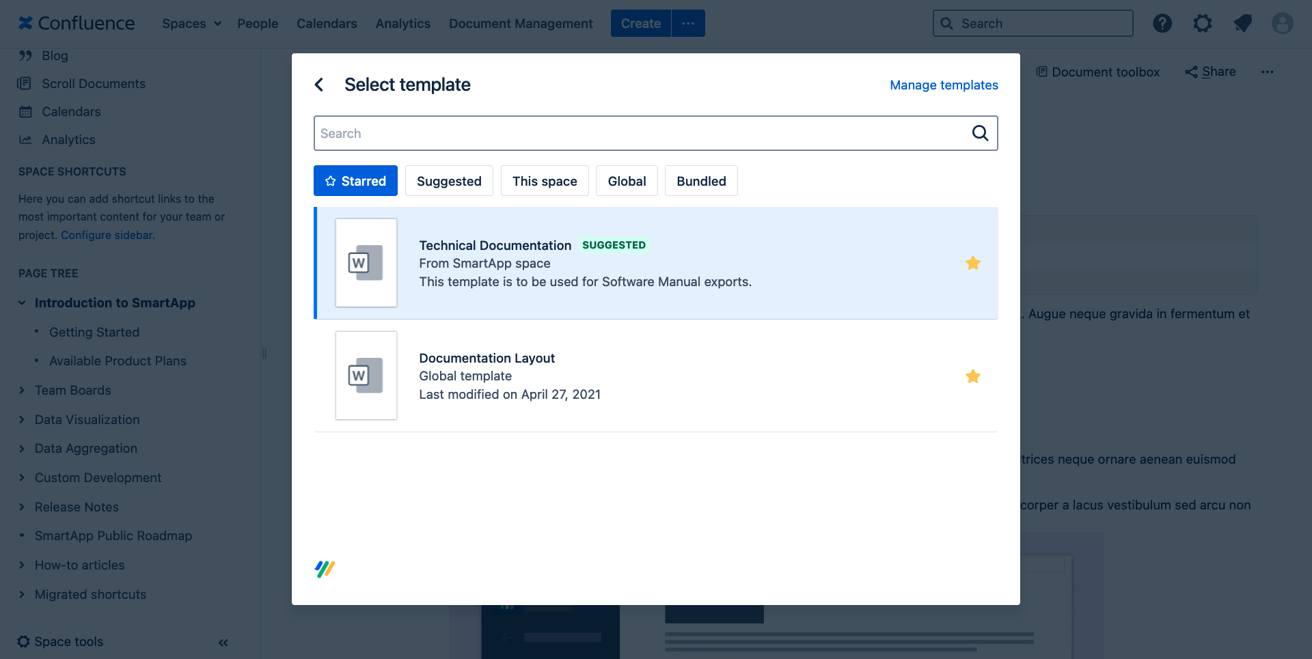Collapse Introduction to SmartApp tree node

click(x=22, y=303)
